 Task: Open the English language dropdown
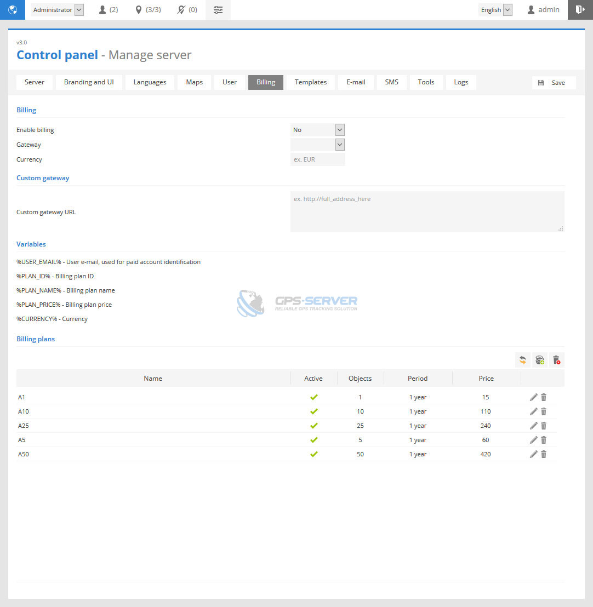495,10
